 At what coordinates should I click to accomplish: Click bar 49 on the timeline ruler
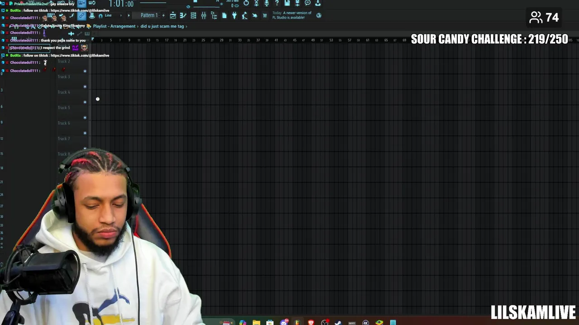click(x=313, y=40)
